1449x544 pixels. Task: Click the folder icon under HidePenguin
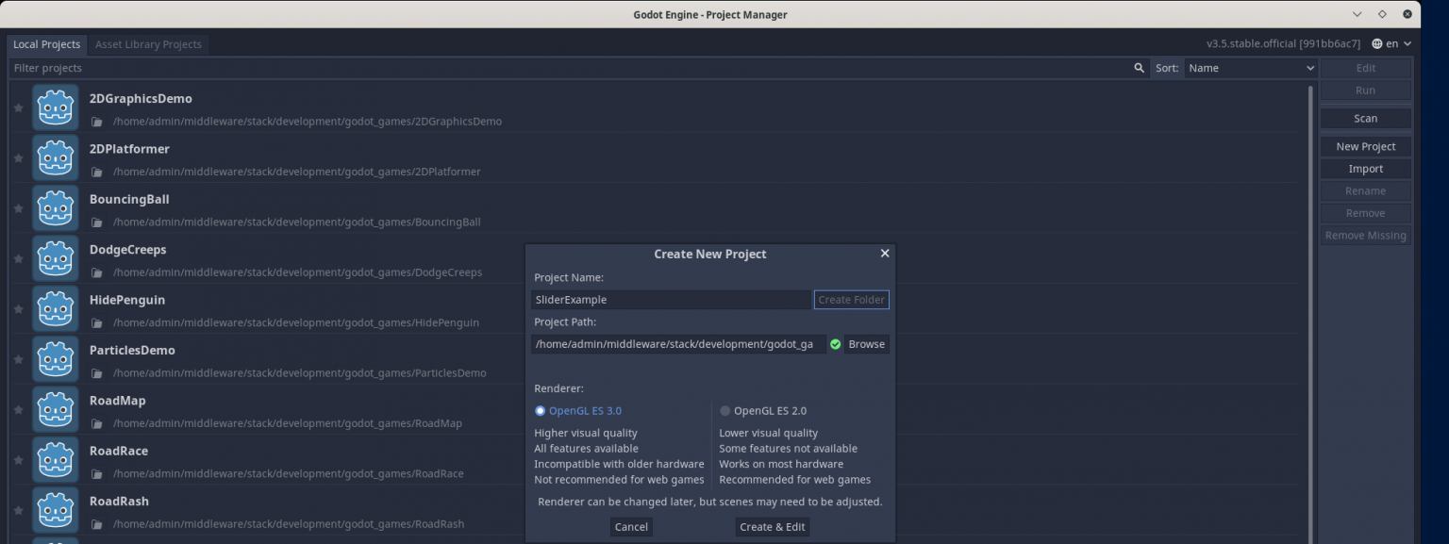click(97, 322)
